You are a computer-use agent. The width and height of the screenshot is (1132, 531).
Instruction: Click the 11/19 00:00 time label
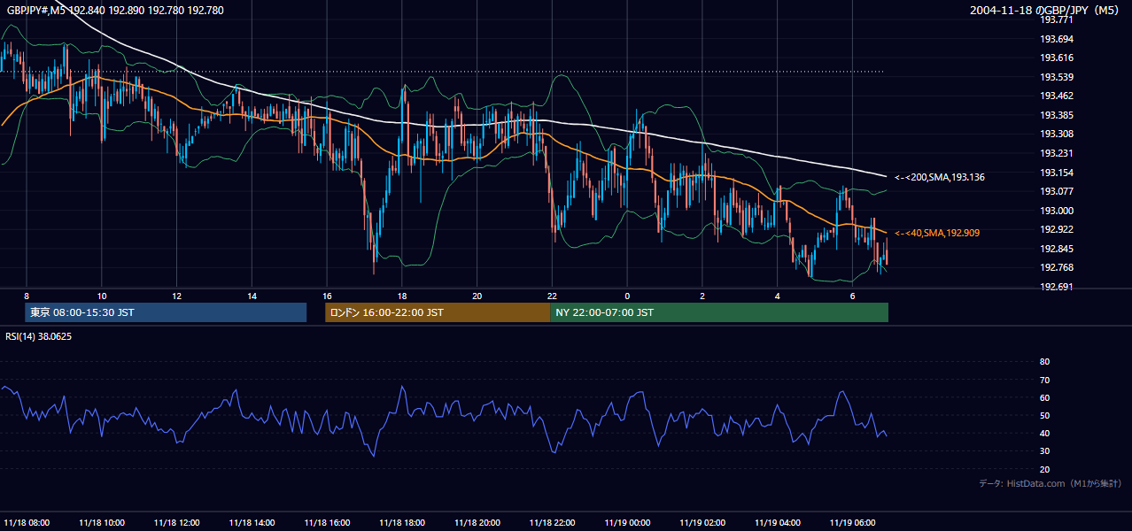pos(628,522)
